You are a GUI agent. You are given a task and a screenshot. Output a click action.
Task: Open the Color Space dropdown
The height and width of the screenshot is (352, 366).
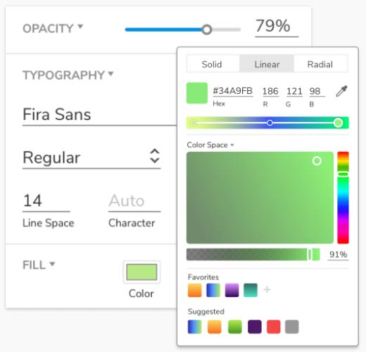tap(210, 145)
